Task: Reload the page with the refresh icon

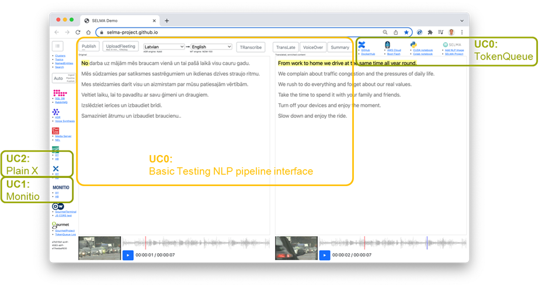Action: click(78, 32)
